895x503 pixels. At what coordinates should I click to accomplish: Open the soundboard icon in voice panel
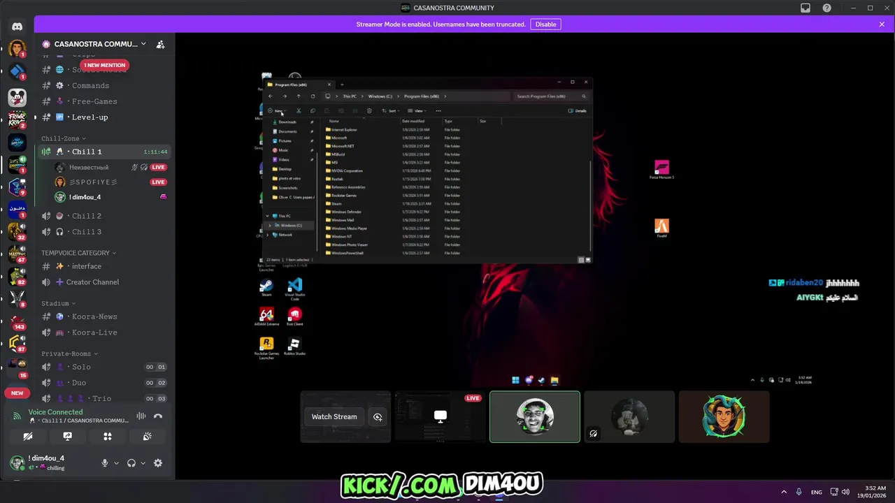pos(147,436)
